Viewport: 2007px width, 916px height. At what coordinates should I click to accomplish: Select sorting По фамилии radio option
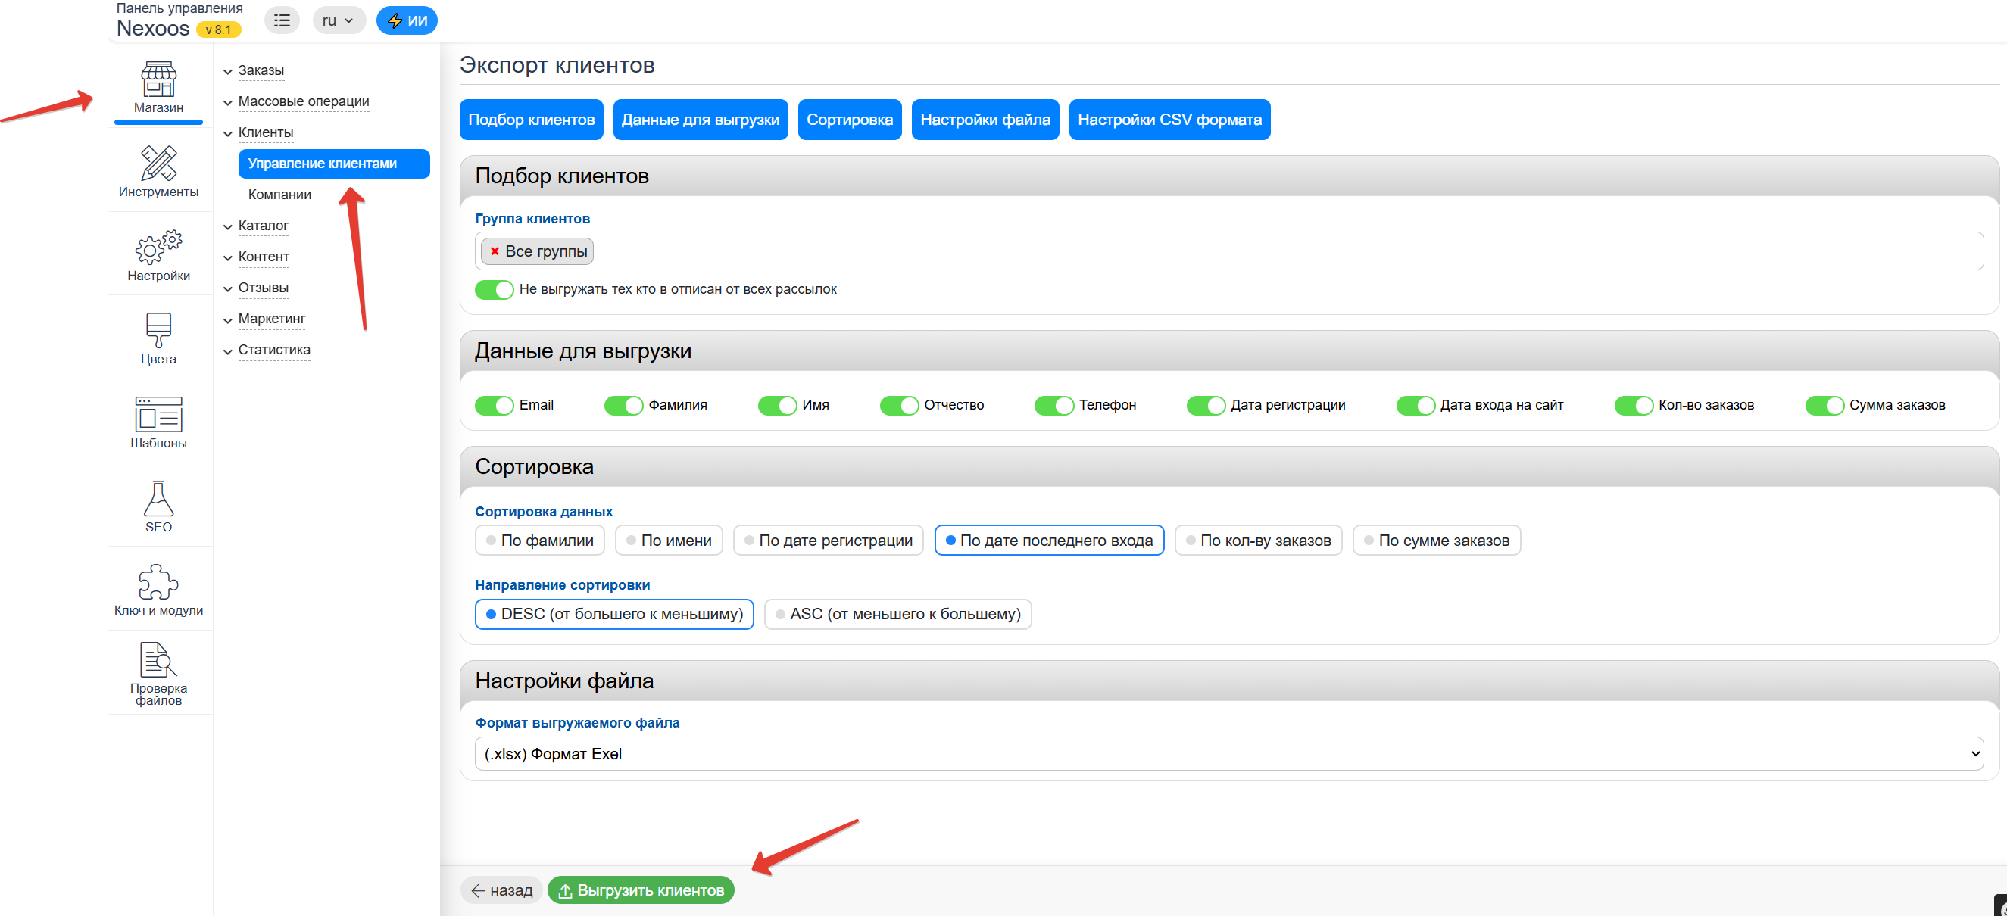coord(540,541)
